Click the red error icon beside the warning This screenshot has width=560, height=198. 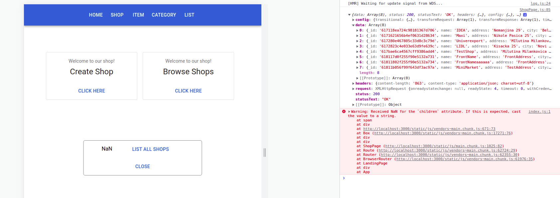pos(344,112)
